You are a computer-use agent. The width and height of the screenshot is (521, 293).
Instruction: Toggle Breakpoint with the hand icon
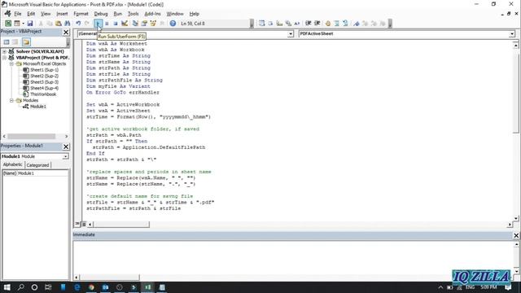coord(328,24)
